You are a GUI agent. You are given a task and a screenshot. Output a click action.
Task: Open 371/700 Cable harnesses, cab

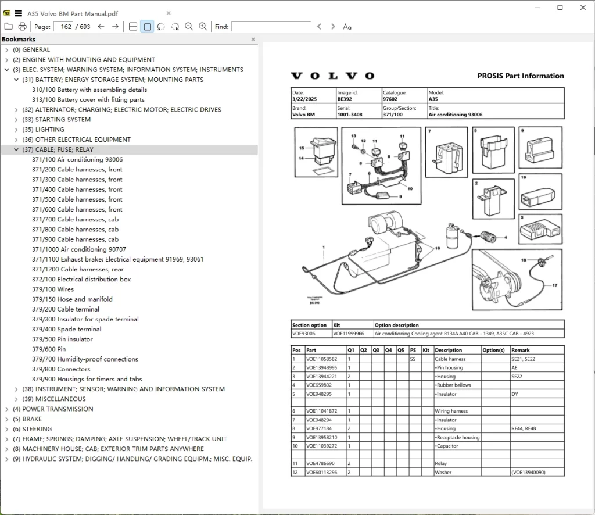75,219
